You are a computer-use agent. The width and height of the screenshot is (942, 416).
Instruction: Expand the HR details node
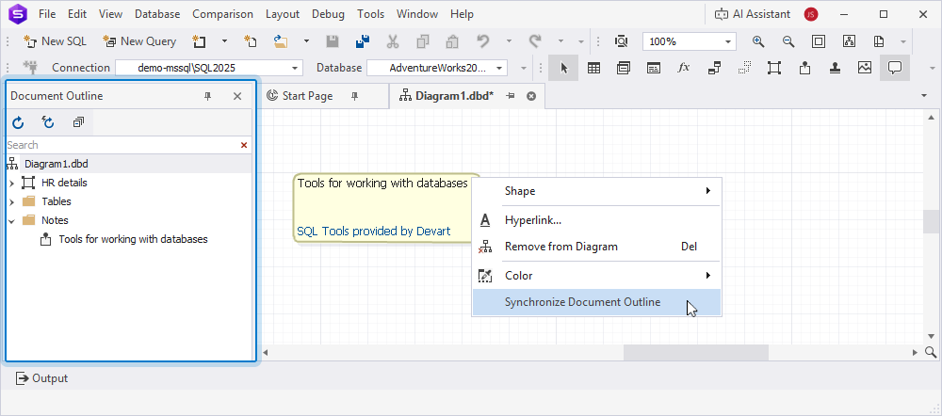coord(11,183)
